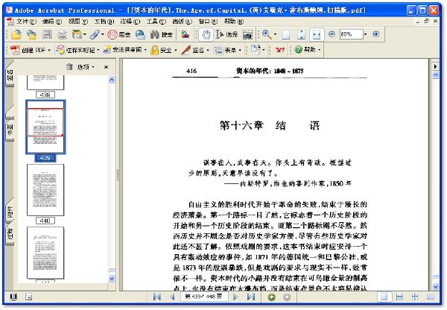The width and height of the screenshot is (447, 310).
Task: Open the 文档 (Document) menu
Action: point(104,22)
